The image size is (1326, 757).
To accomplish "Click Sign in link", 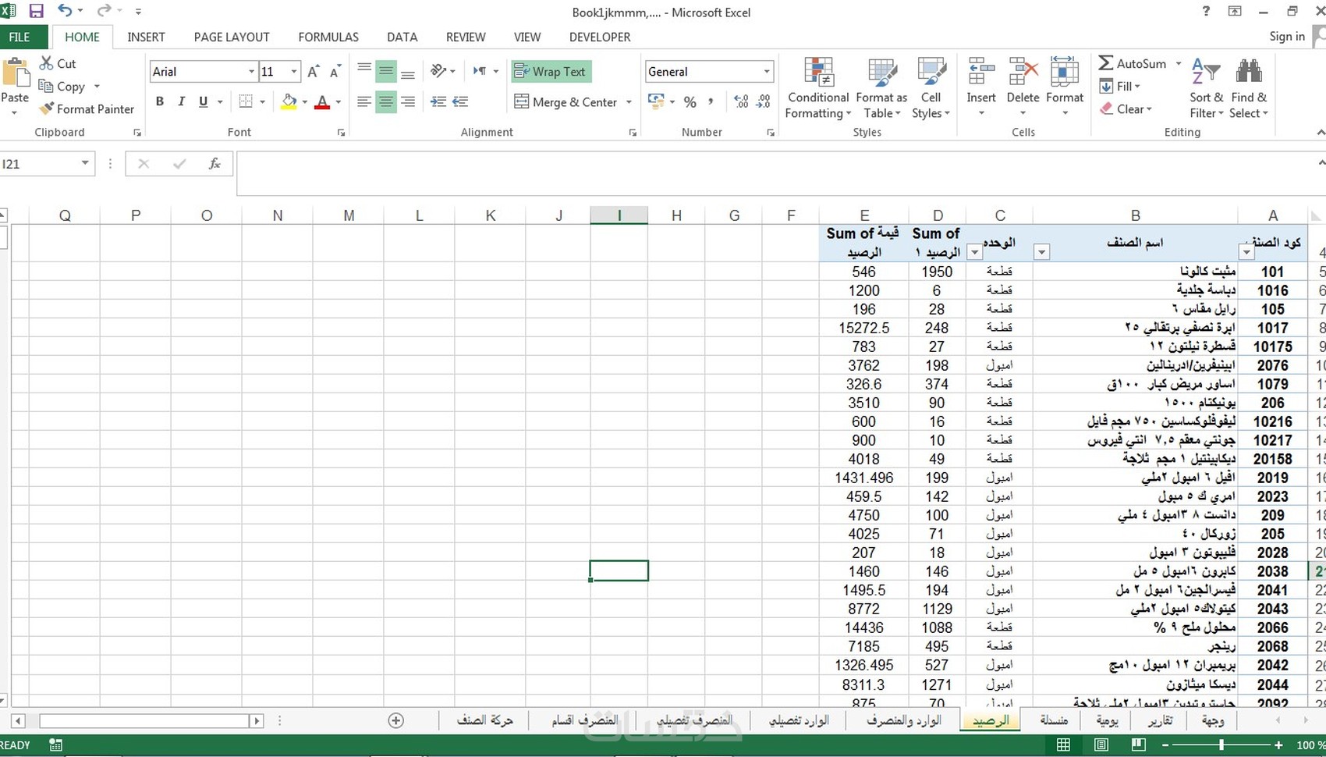I will click(1287, 36).
